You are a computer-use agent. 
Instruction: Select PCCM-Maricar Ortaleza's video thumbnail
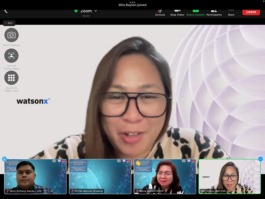100,176
